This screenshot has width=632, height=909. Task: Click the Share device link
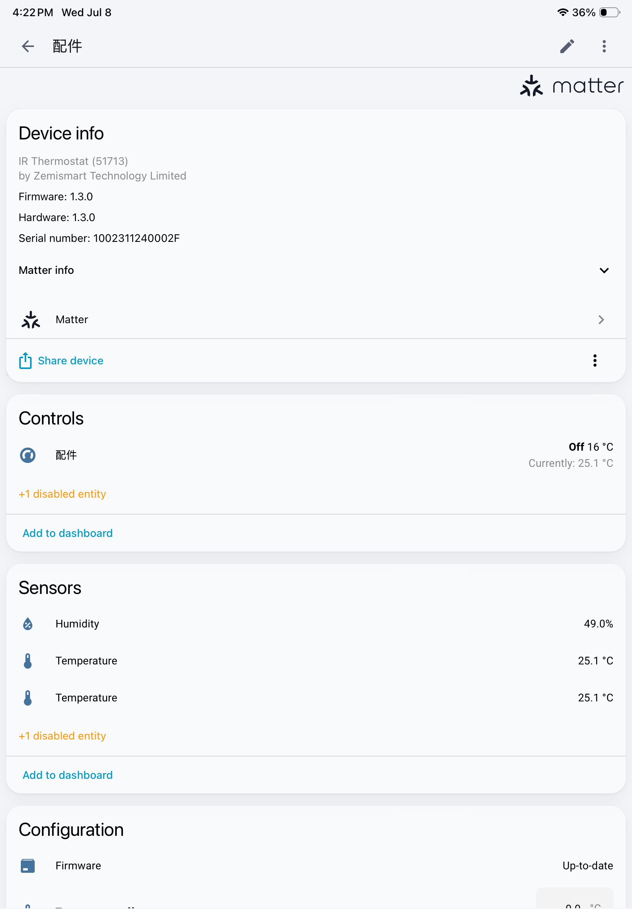pyautogui.click(x=71, y=361)
